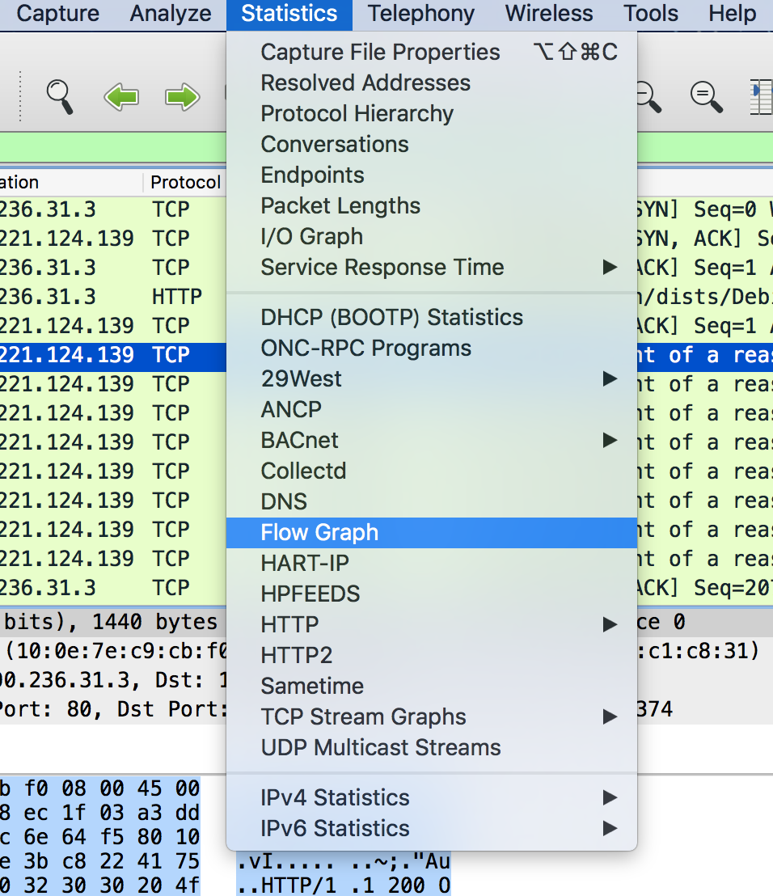Click the Protocol column header
Image resolution: width=773 pixels, height=896 pixels.
[185, 182]
